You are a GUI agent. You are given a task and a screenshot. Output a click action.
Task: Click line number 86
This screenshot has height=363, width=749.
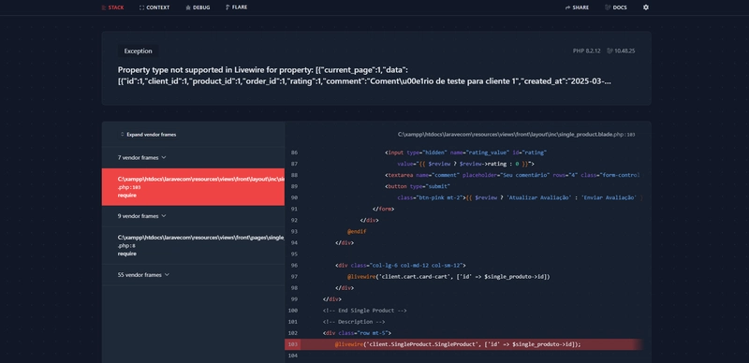294,152
